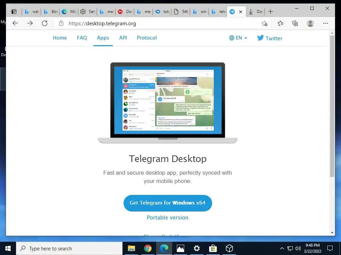The image size is (341, 255).
Task: Switch to the '54b' file tab
Action: (181, 12)
